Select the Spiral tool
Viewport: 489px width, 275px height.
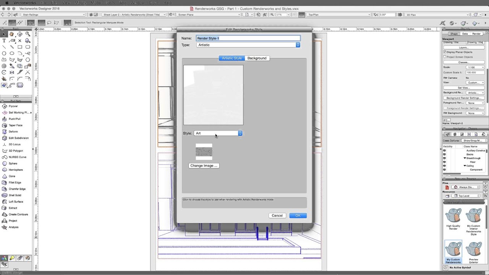coord(4,66)
